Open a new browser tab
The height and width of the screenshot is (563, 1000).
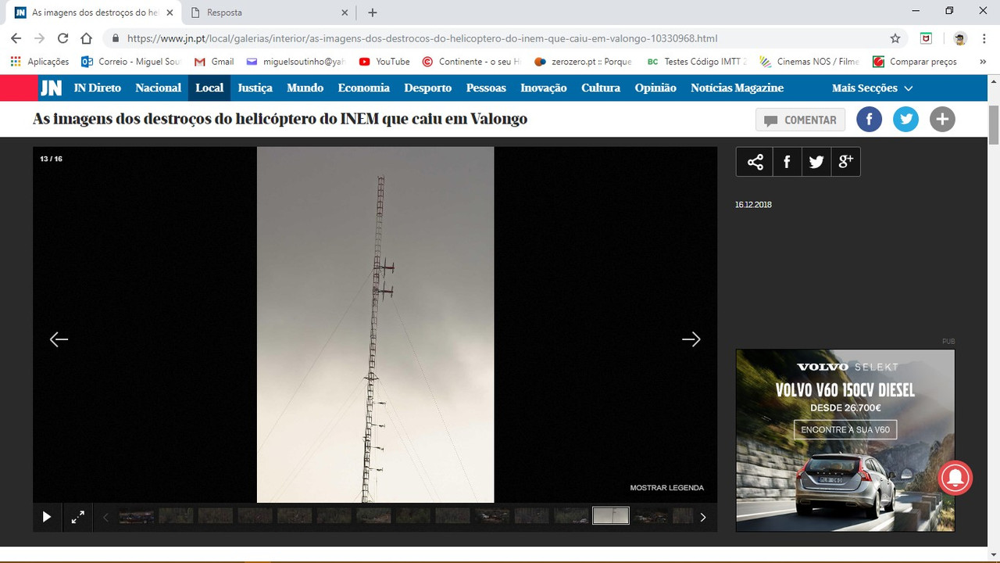tap(373, 13)
